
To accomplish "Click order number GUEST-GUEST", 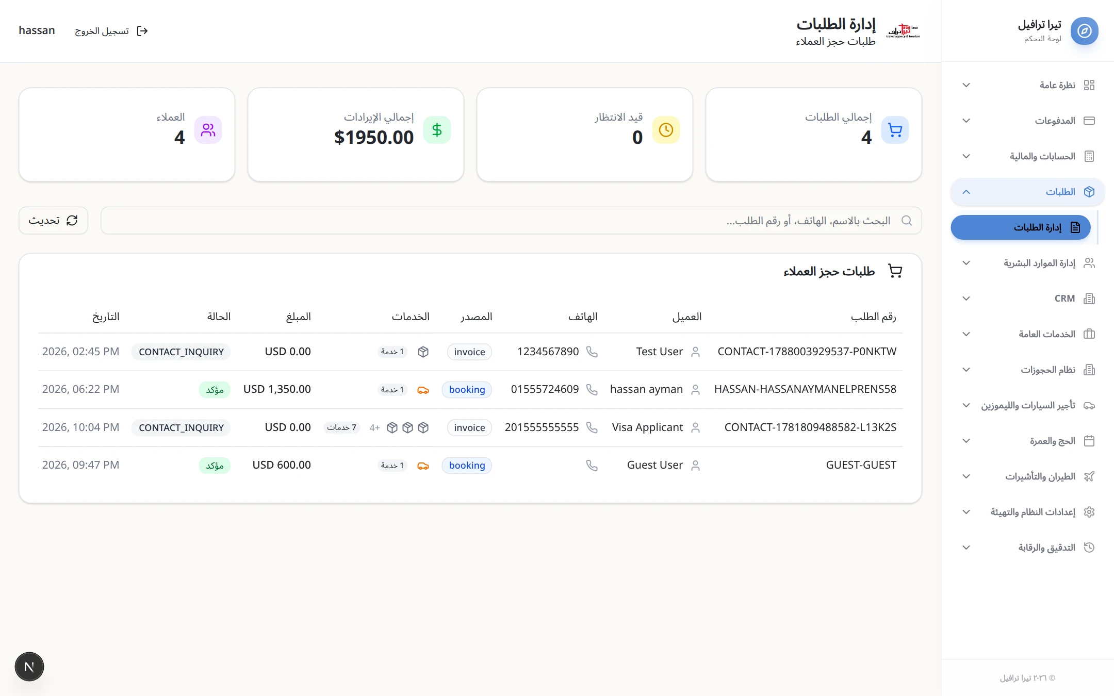I will click(861, 465).
